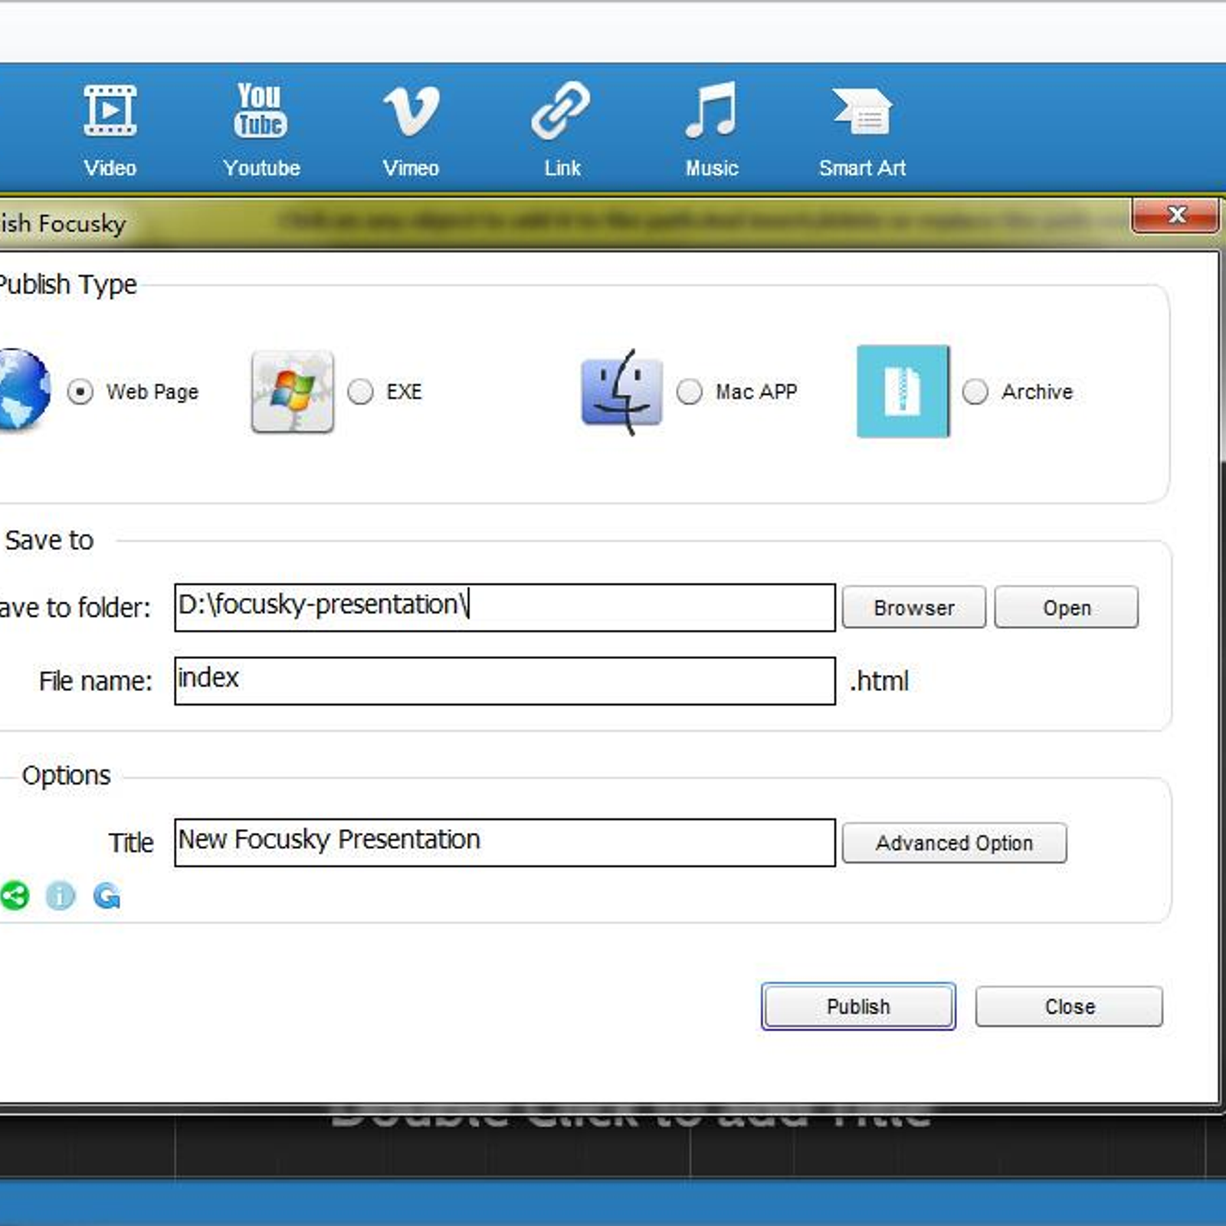Viewport: 1226px width, 1226px height.
Task: Close the Publish Focusky dialog
Action: click(1176, 215)
